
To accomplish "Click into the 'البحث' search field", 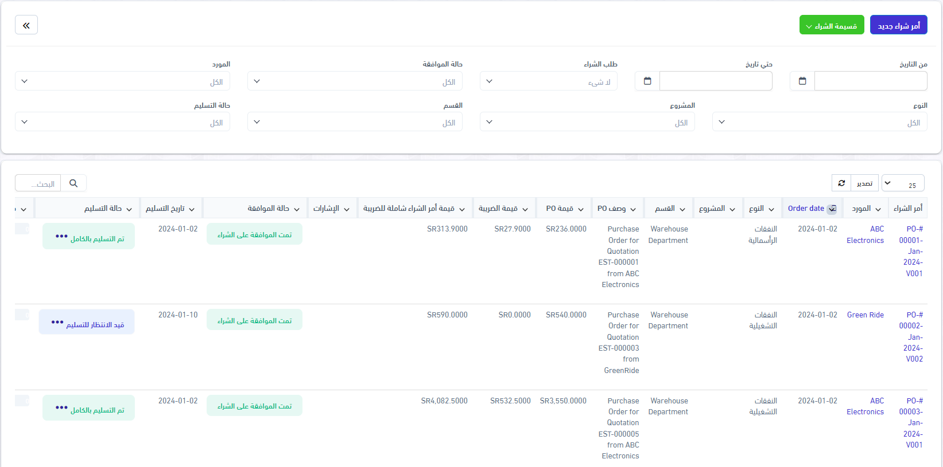I will click(38, 183).
